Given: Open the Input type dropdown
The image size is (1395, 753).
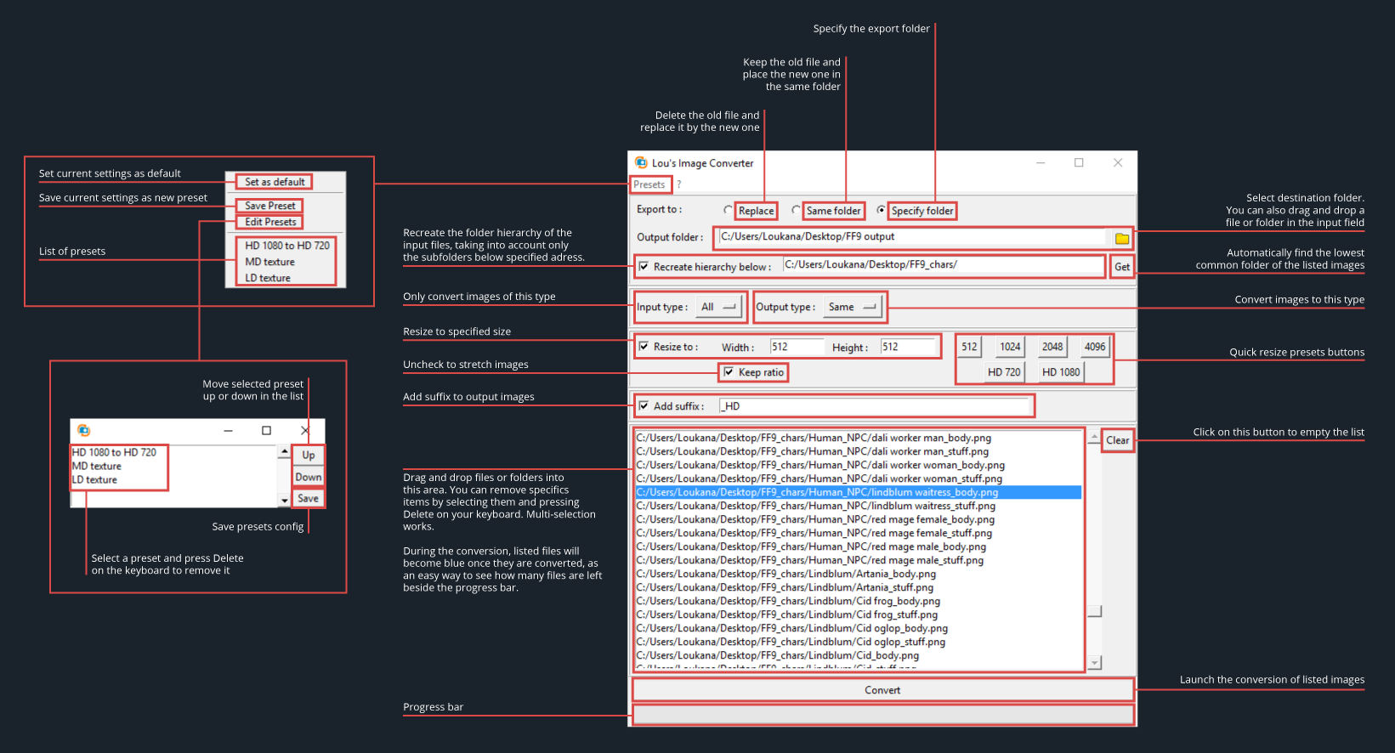Looking at the screenshot, I should tap(718, 307).
